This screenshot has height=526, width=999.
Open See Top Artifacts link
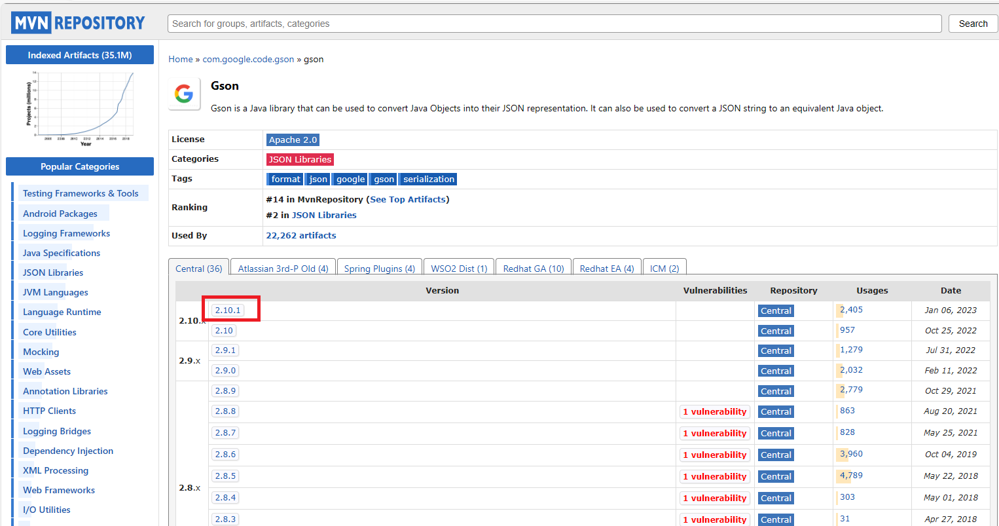[408, 199]
